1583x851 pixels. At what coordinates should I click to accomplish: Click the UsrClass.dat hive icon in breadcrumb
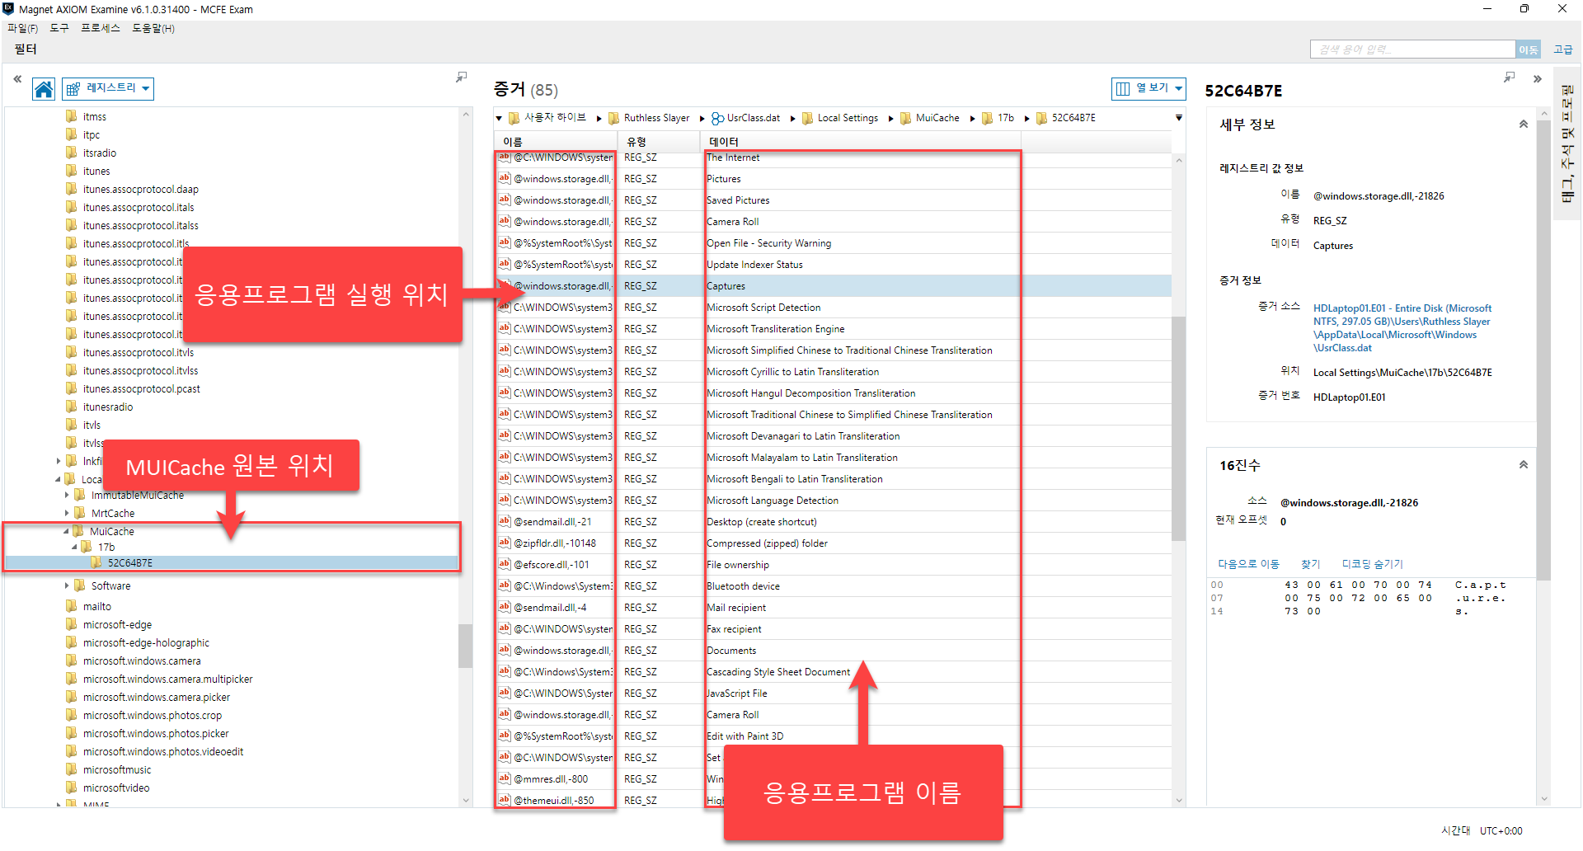click(717, 119)
